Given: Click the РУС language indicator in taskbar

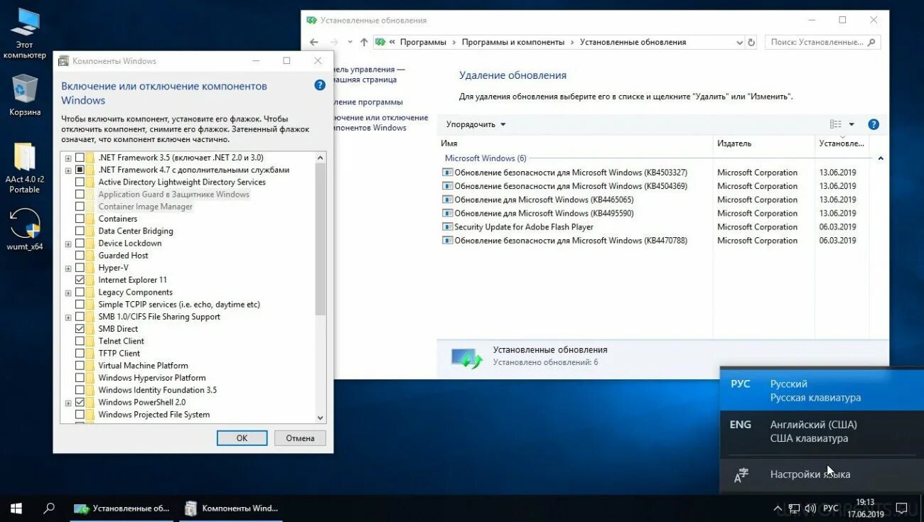Looking at the screenshot, I should pyautogui.click(x=830, y=509).
